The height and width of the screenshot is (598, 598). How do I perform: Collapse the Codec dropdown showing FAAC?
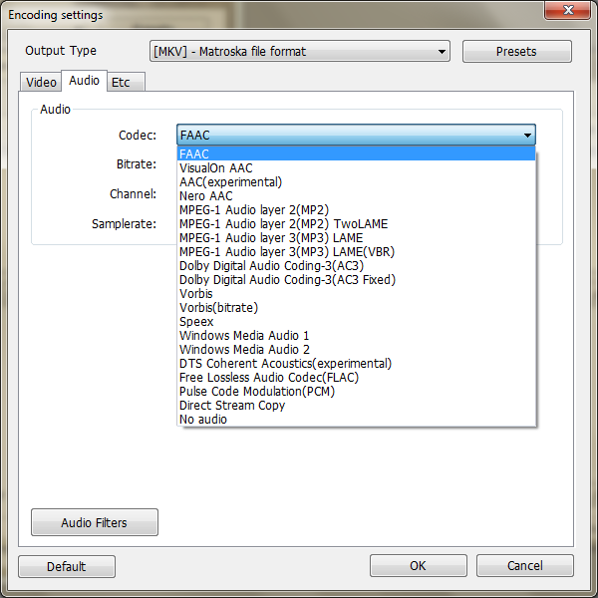pos(356,135)
